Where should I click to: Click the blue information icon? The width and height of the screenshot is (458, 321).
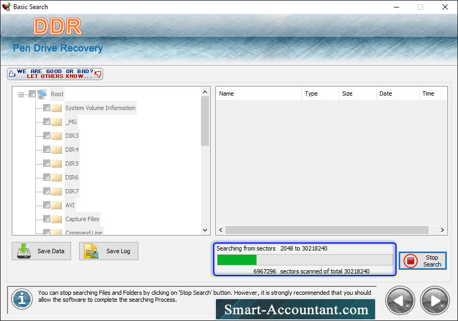(x=22, y=299)
